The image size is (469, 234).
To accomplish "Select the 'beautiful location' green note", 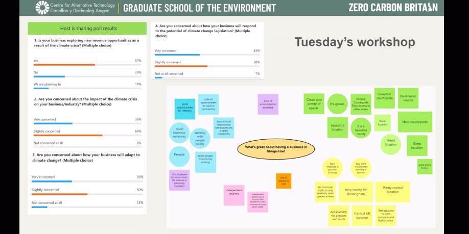I will (337, 128).
